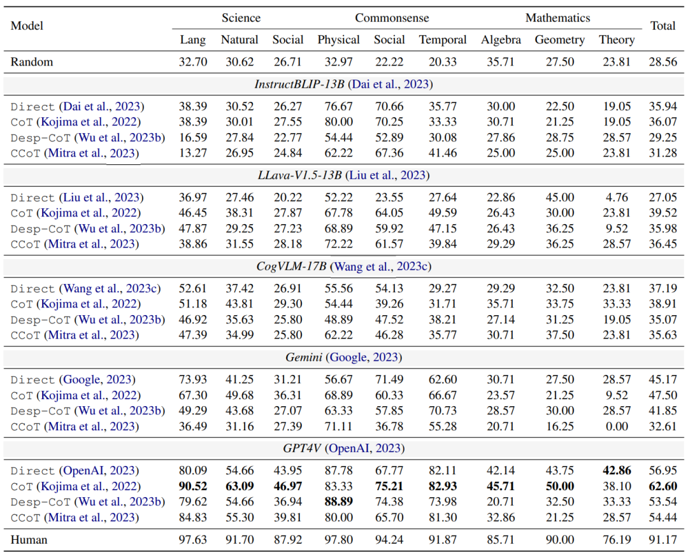Click the InstructBLIP-13B section title
Viewport: 688px width, 557px height.
pyautogui.click(x=299, y=84)
